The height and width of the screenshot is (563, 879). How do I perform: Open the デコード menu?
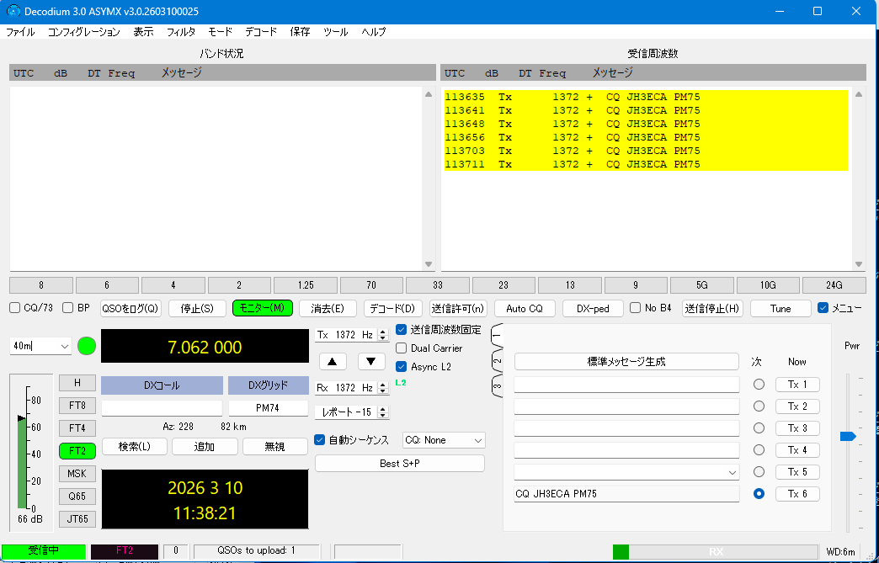coord(261,32)
